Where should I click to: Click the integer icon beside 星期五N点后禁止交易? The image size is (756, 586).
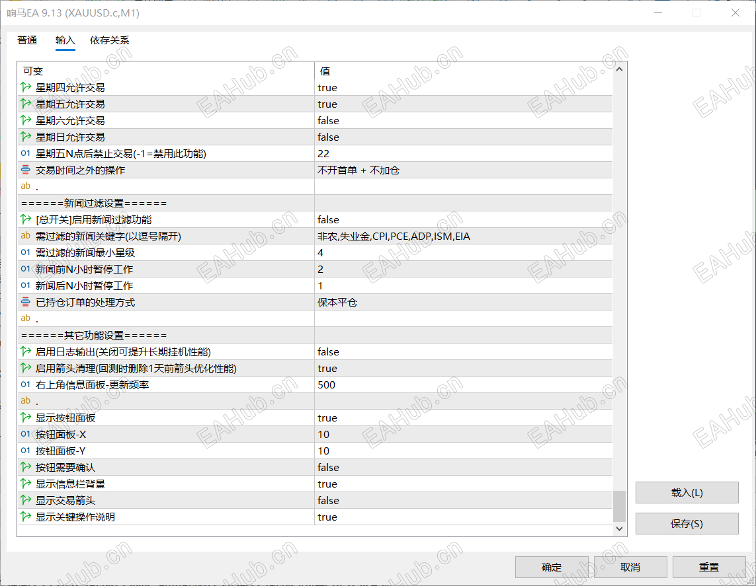26,153
